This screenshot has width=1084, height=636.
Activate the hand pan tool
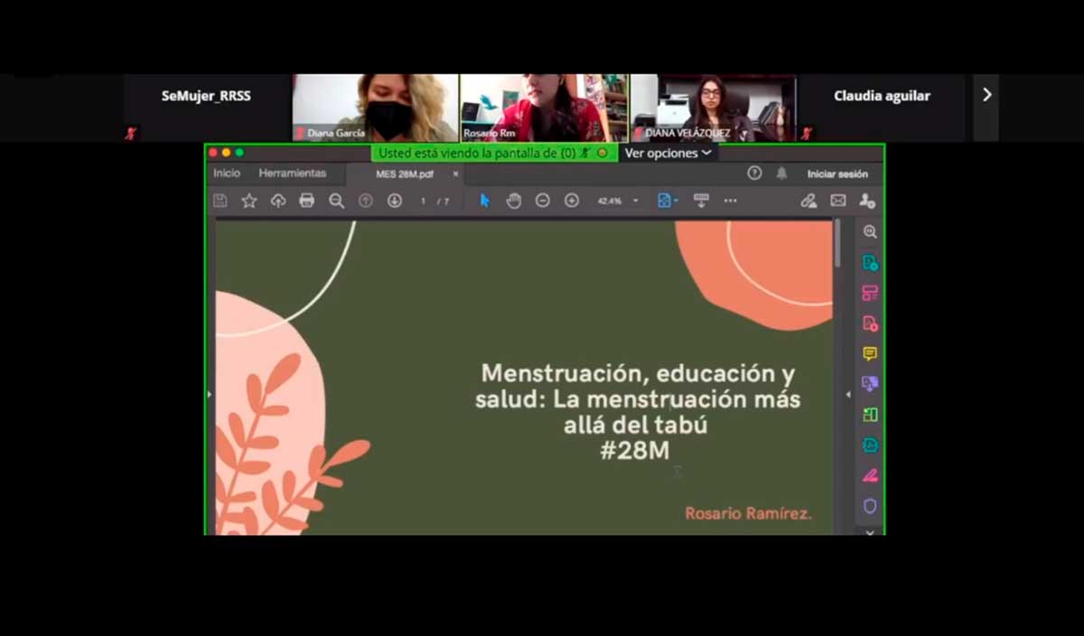pyautogui.click(x=514, y=201)
